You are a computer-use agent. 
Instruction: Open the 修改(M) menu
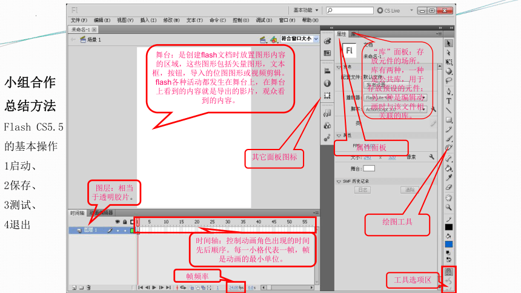pos(171,20)
